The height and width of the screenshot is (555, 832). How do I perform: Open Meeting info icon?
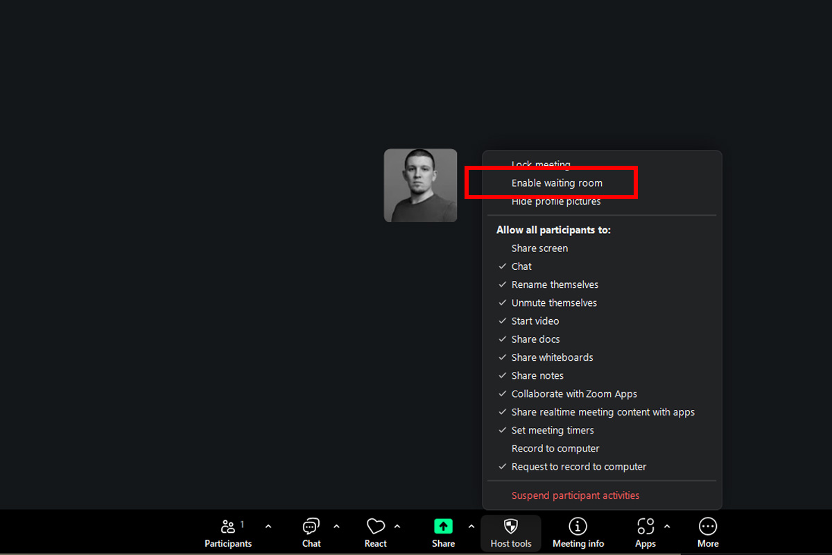click(x=578, y=527)
